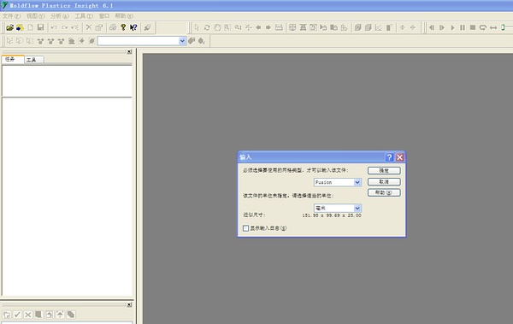Open the 文件 (File) menu
This screenshot has width=513, height=324.
pos(11,16)
